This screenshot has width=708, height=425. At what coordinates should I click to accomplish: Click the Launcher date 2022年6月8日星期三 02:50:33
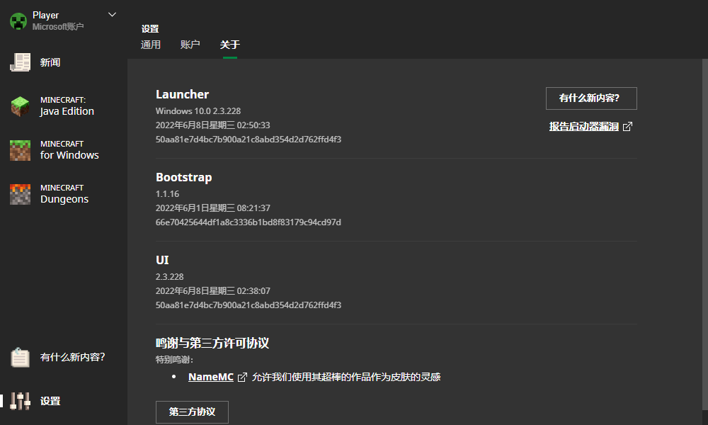(x=212, y=125)
